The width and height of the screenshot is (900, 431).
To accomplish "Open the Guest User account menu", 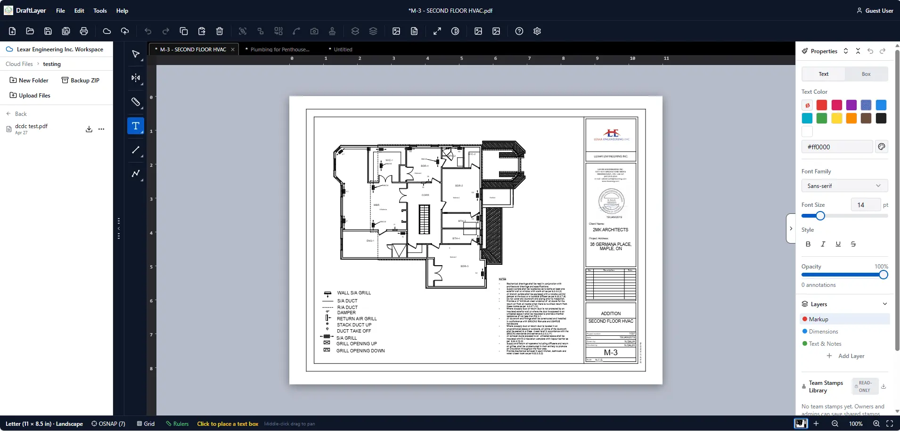I will (x=875, y=10).
